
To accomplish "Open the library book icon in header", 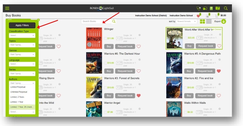I will pos(217,8).
